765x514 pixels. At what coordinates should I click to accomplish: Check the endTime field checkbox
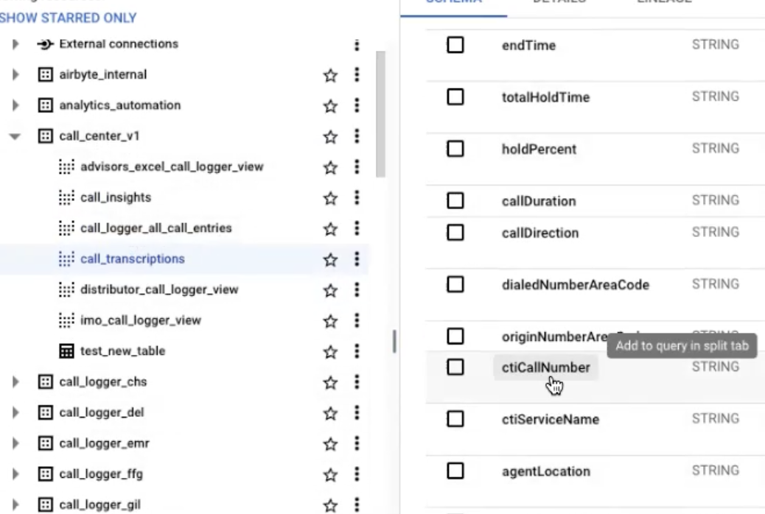455,45
